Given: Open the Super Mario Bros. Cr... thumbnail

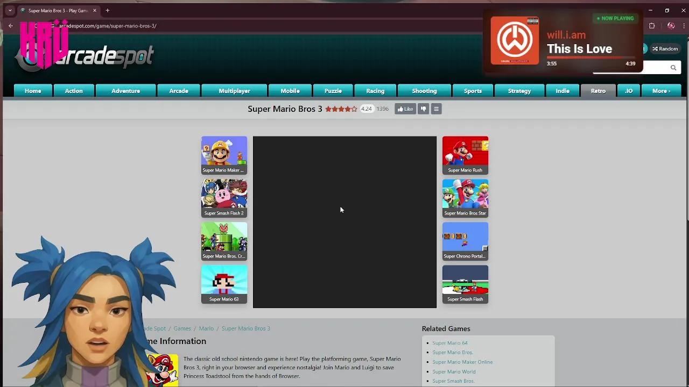Looking at the screenshot, I should point(224,241).
